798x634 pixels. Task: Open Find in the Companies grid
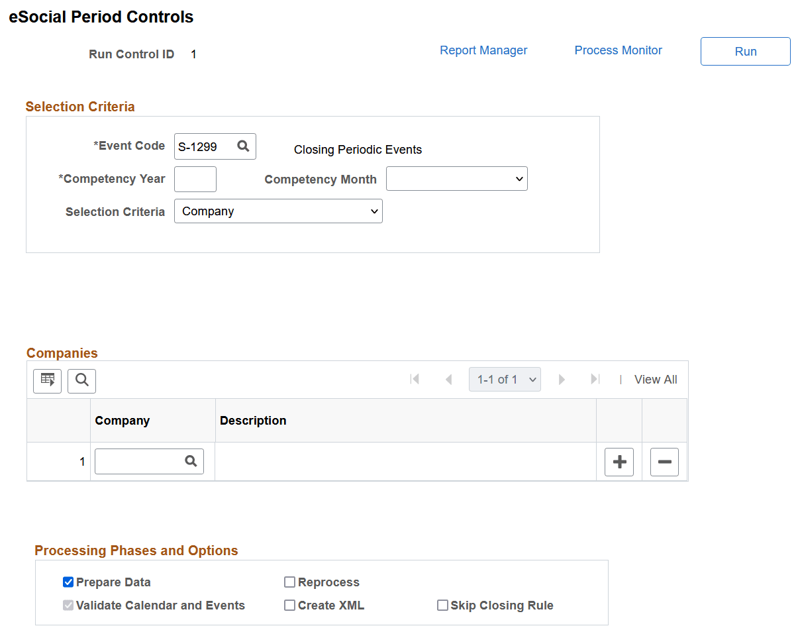(81, 380)
